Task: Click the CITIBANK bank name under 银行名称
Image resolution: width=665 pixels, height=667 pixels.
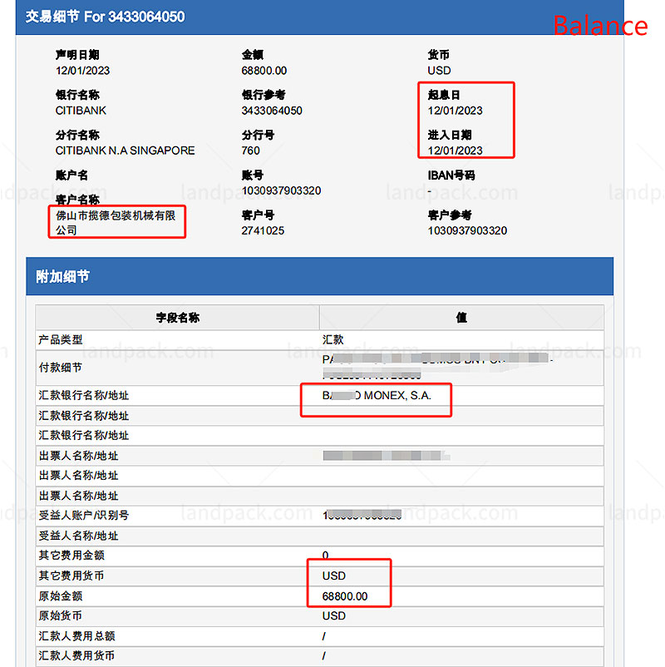Action: coord(81,111)
